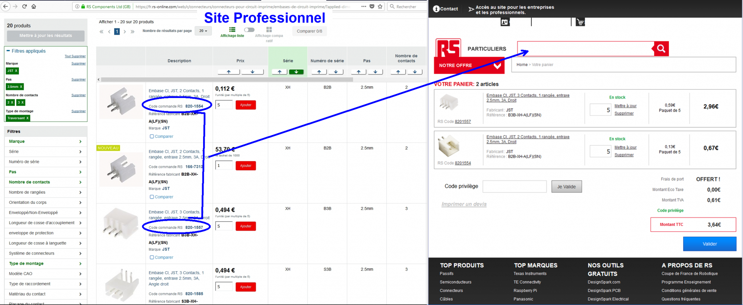Expand the Type de montage filter

coord(46,264)
